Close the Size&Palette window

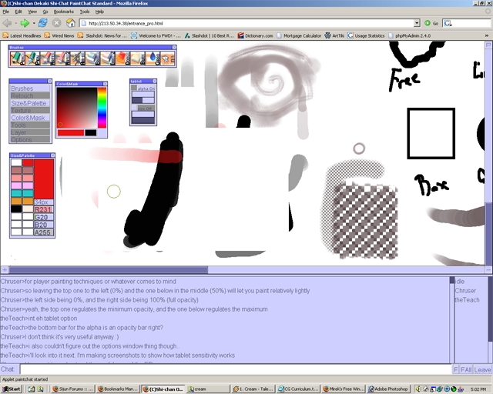click(x=52, y=155)
